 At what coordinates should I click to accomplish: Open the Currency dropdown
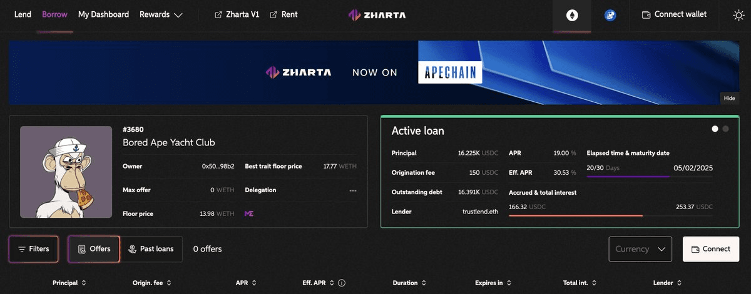pyautogui.click(x=640, y=249)
